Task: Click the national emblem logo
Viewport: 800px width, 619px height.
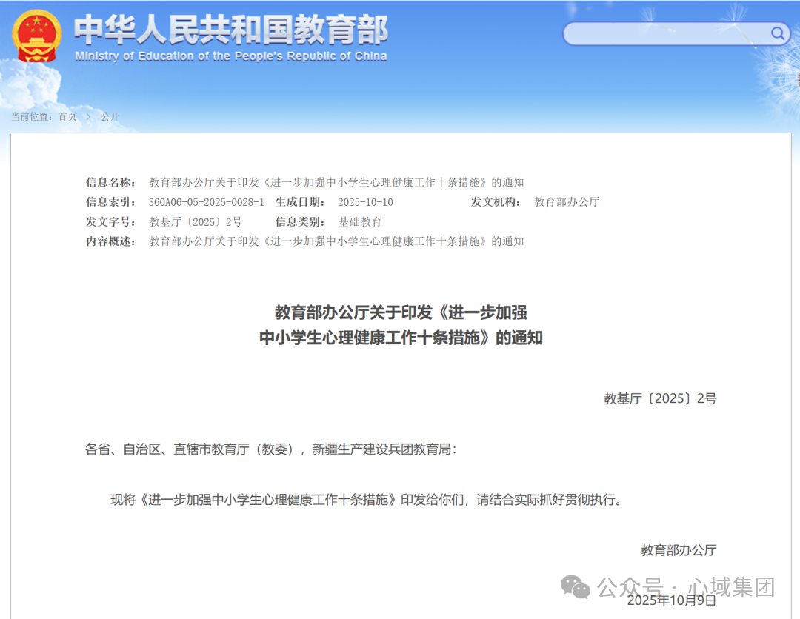Action: click(37, 36)
